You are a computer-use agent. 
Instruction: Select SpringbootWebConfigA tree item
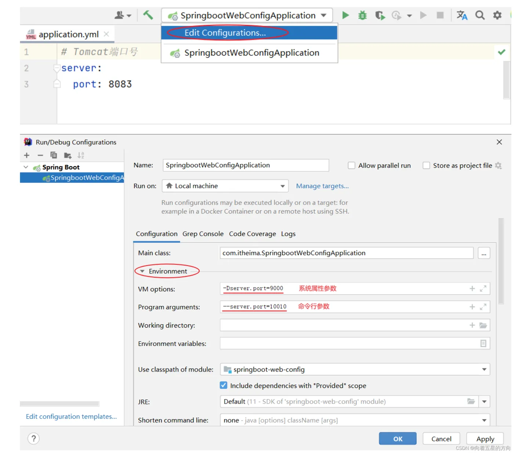72,178
